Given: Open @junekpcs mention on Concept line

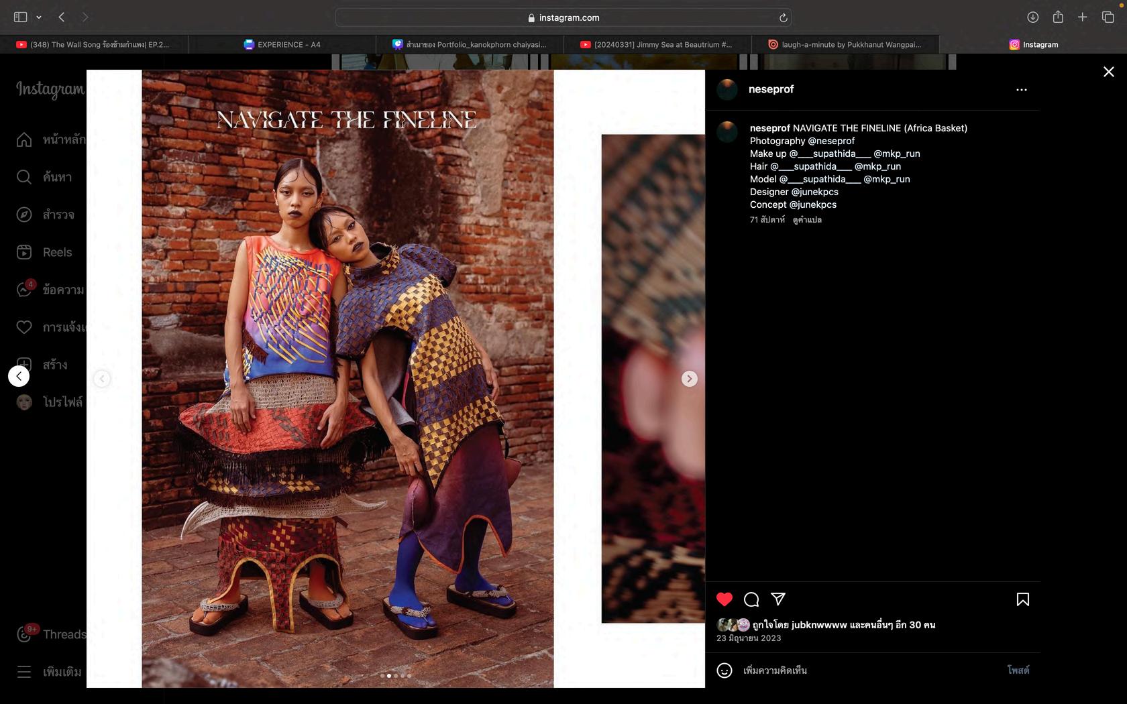Looking at the screenshot, I should point(813,204).
